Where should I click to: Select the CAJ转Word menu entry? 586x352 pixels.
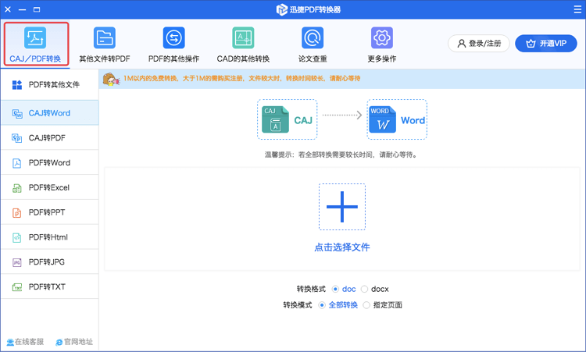point(50,112)
